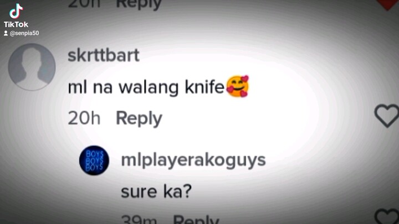The image size is (399, 224).
Task: Select the 'sure ka?' reply text
Action: pyautogui.click(x=156, y=191)
